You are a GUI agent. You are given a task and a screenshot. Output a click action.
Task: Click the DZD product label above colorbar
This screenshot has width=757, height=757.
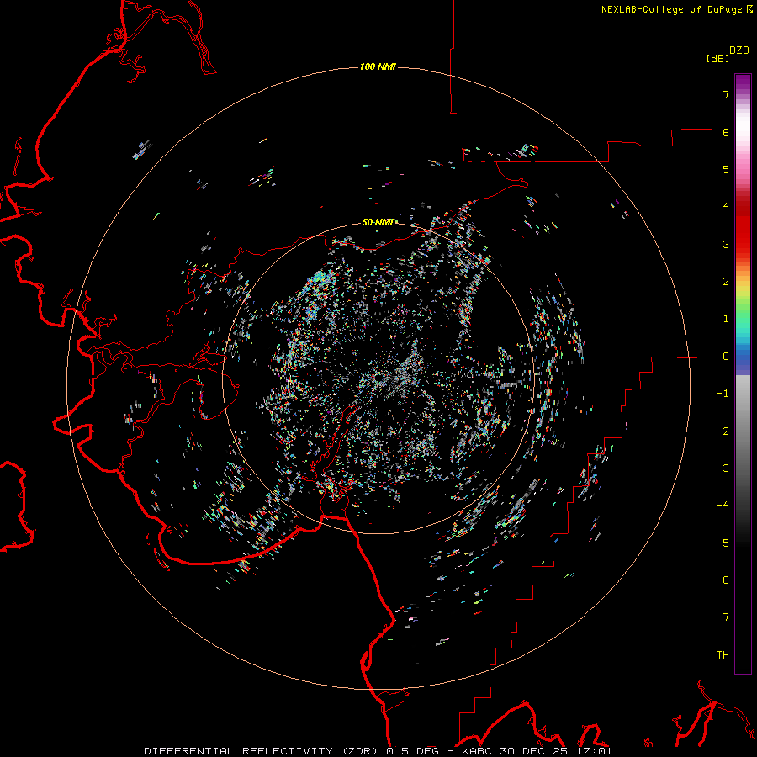pos(739,50)
